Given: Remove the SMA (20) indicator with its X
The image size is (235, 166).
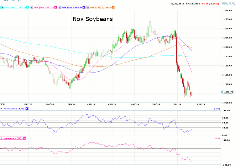Looking at the screenshot, I should (55, 7).
